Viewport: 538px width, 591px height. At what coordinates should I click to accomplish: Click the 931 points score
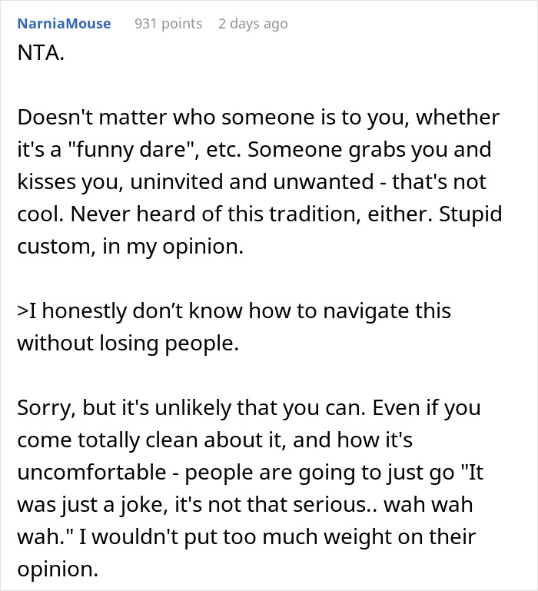pos(168,24)
